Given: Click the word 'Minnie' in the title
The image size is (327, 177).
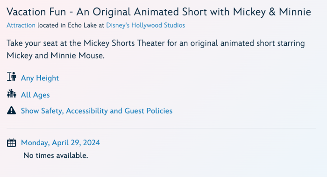Looking at the screenshot, I should click(x=295, y=12).
